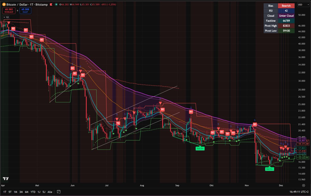
Task: Click the green 'Bull Div' label in November
Action: (x=269, y=169)
